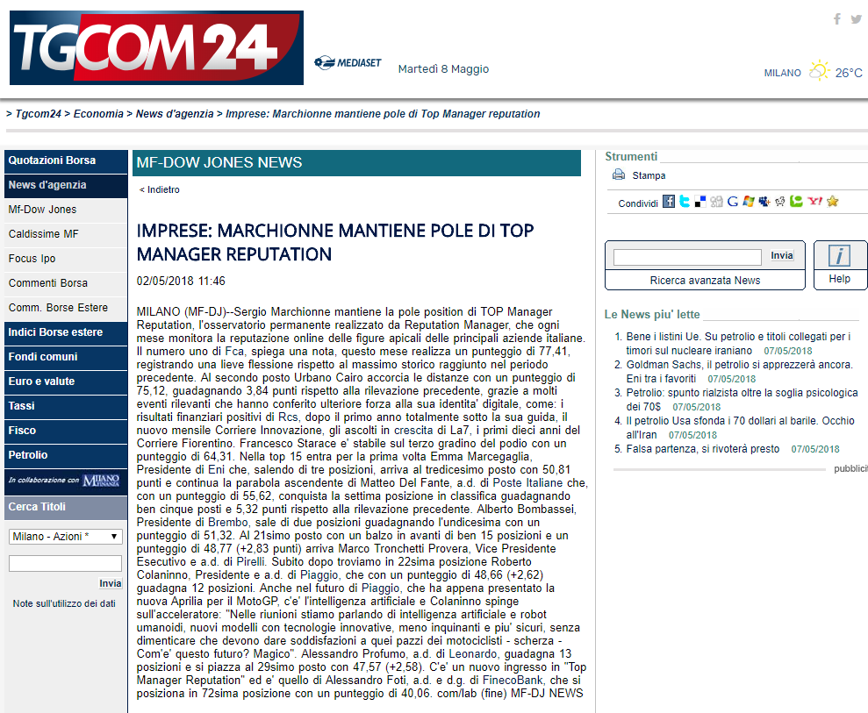
Task: Click the Help label
Action: [x=839, y=280]
